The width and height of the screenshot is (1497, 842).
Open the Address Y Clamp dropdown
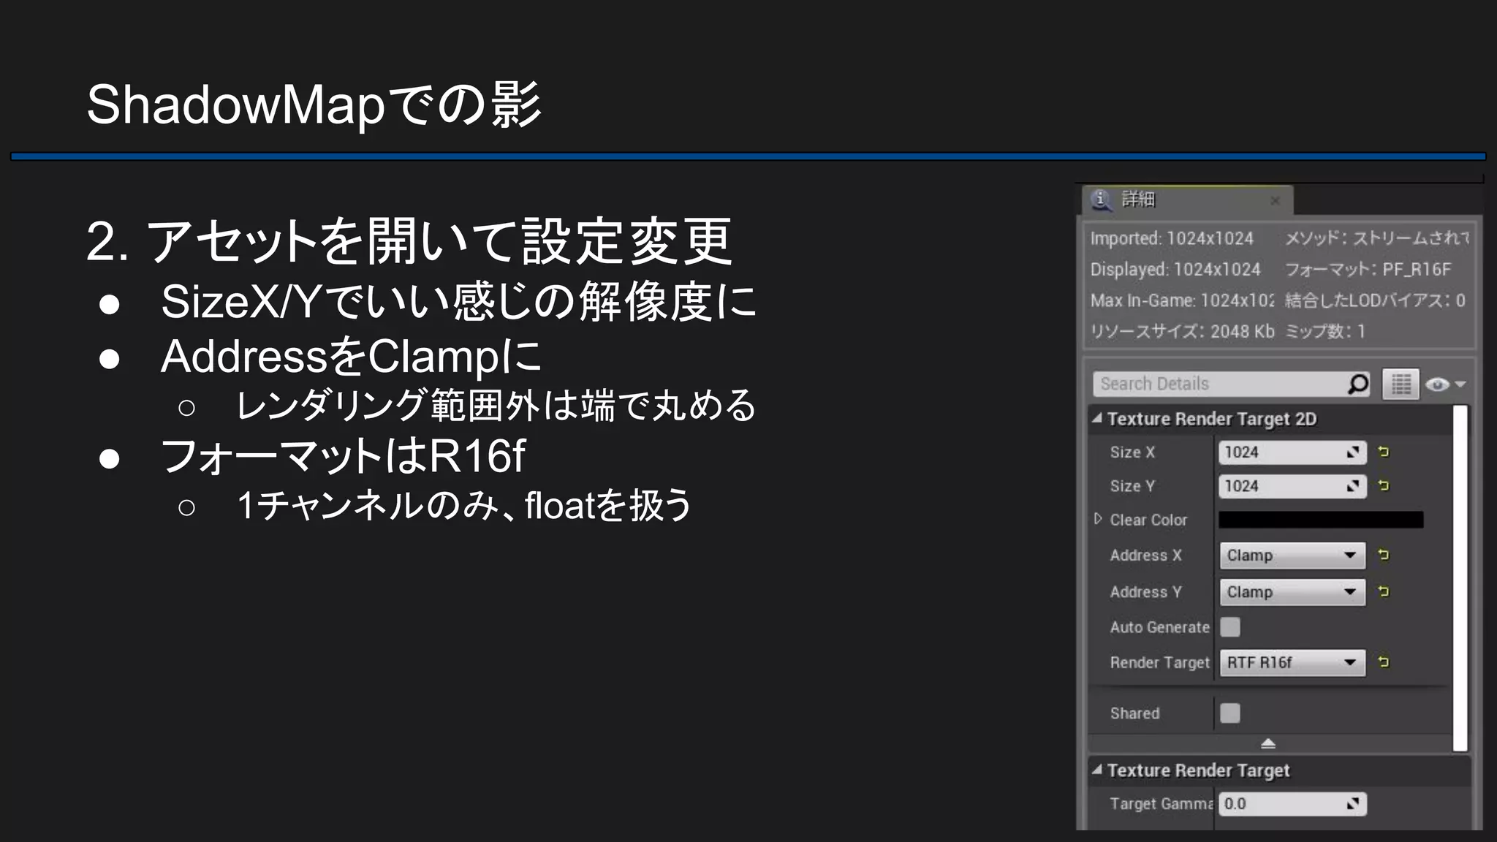pyautogui.click(x=1292, y=592)
